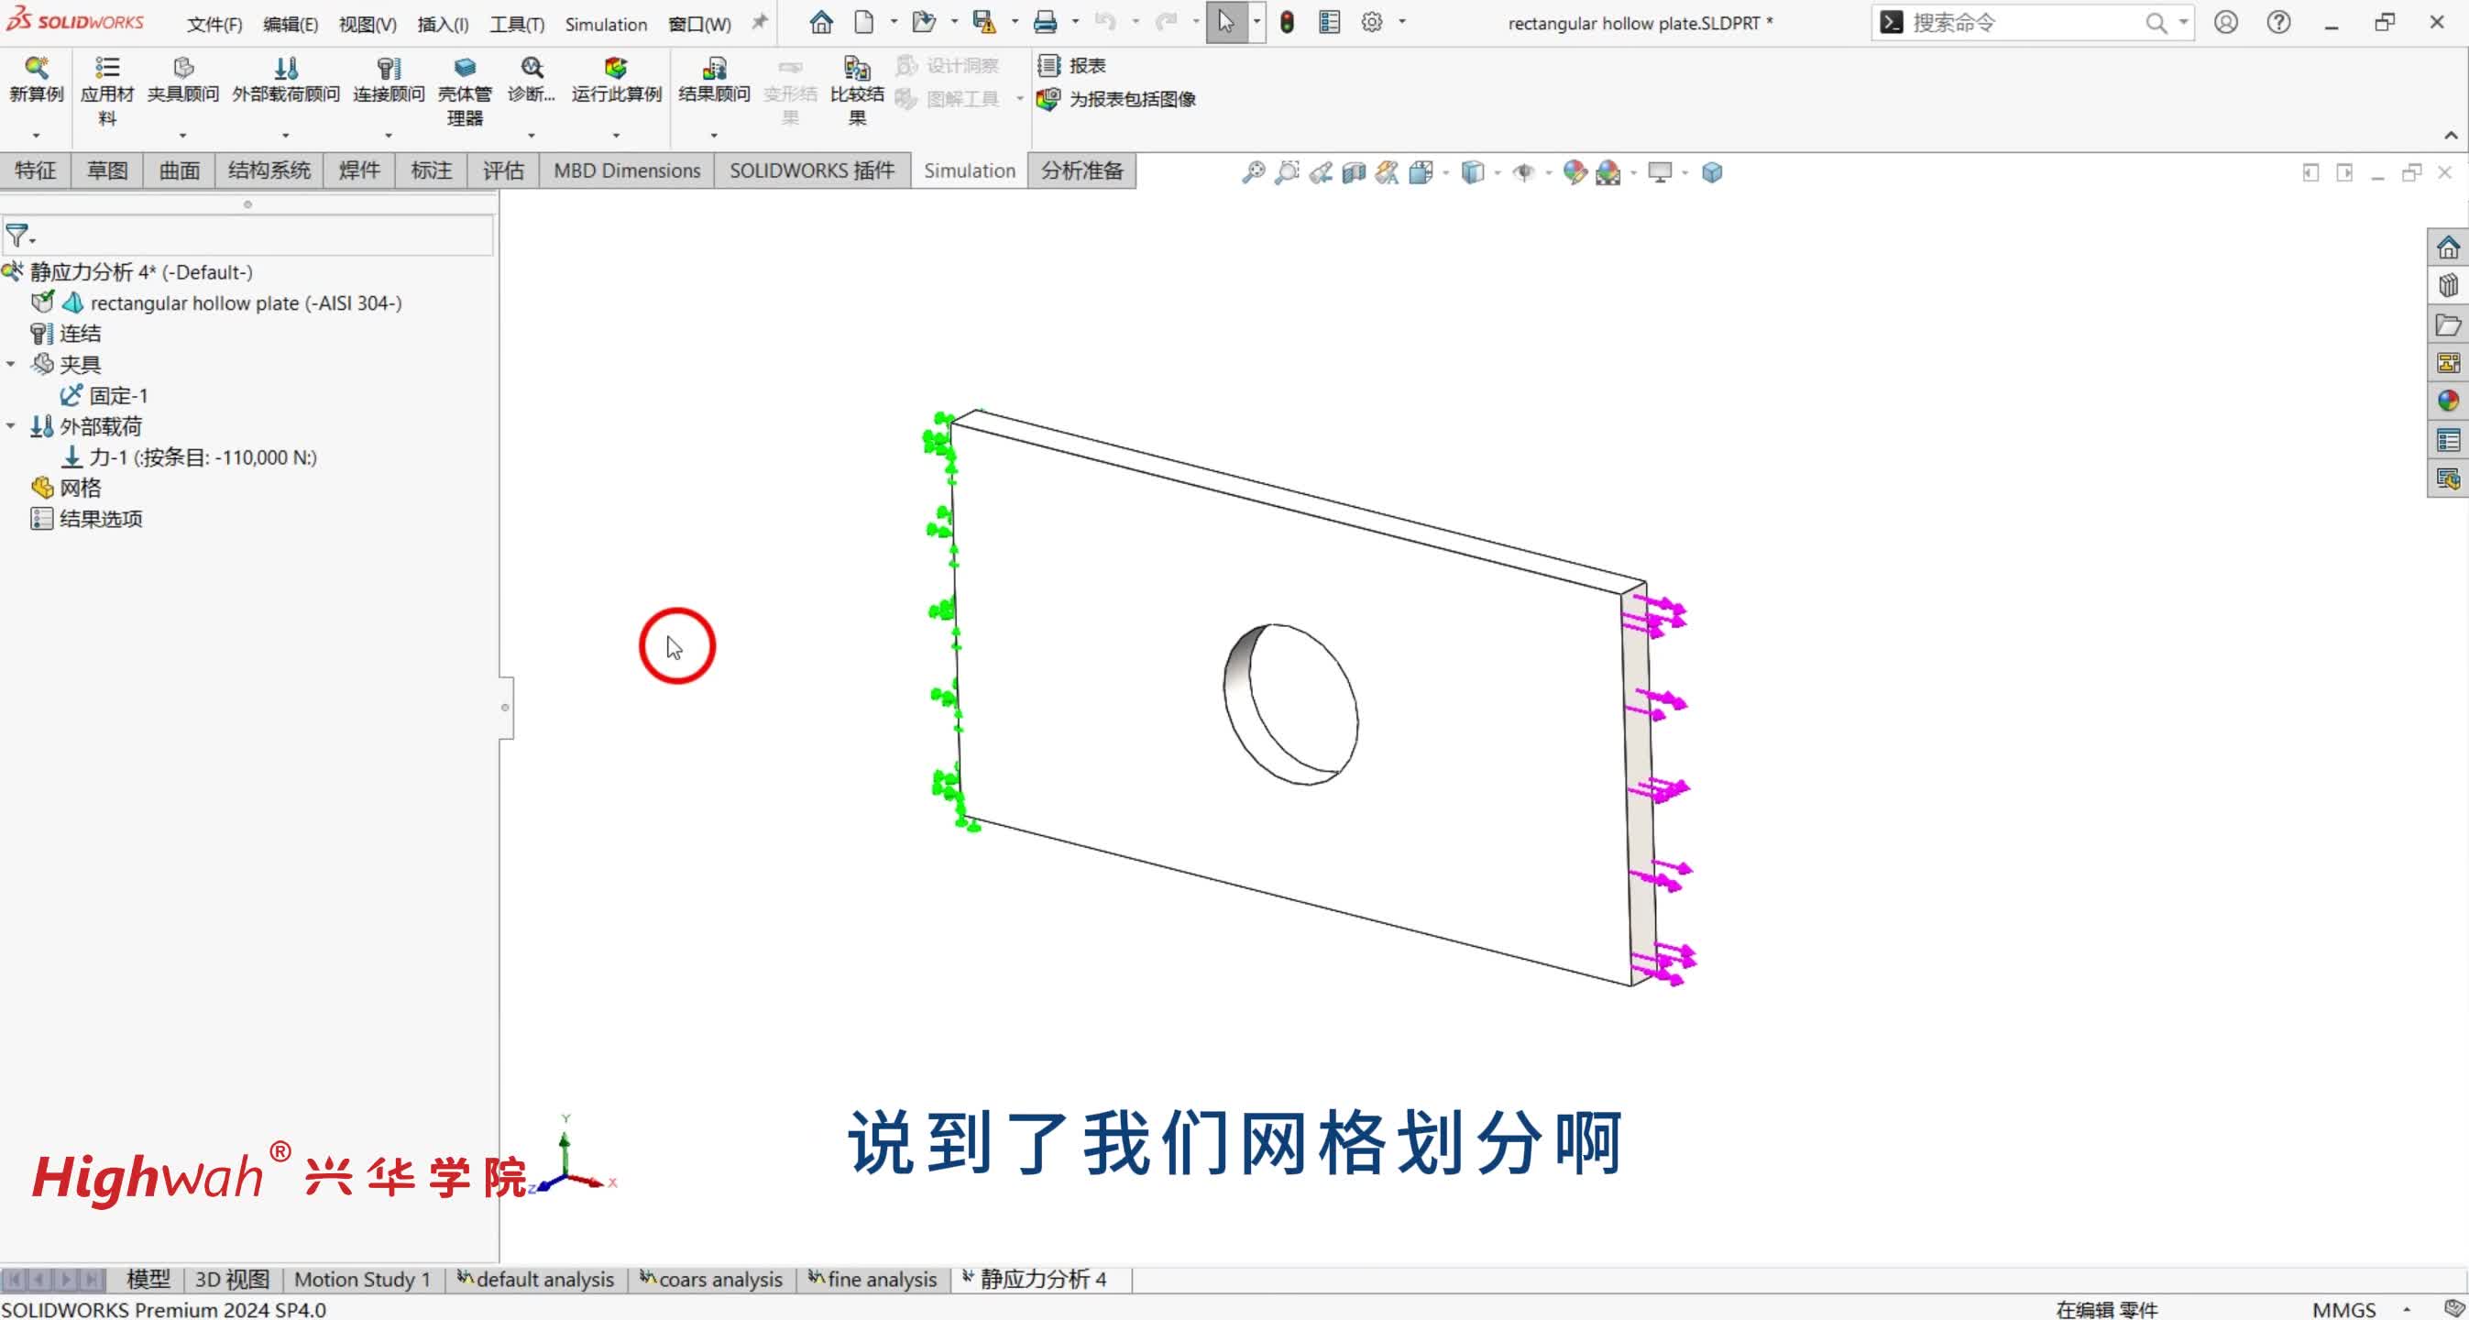Open the Simulation menu in menu bar

click(605, 23)
